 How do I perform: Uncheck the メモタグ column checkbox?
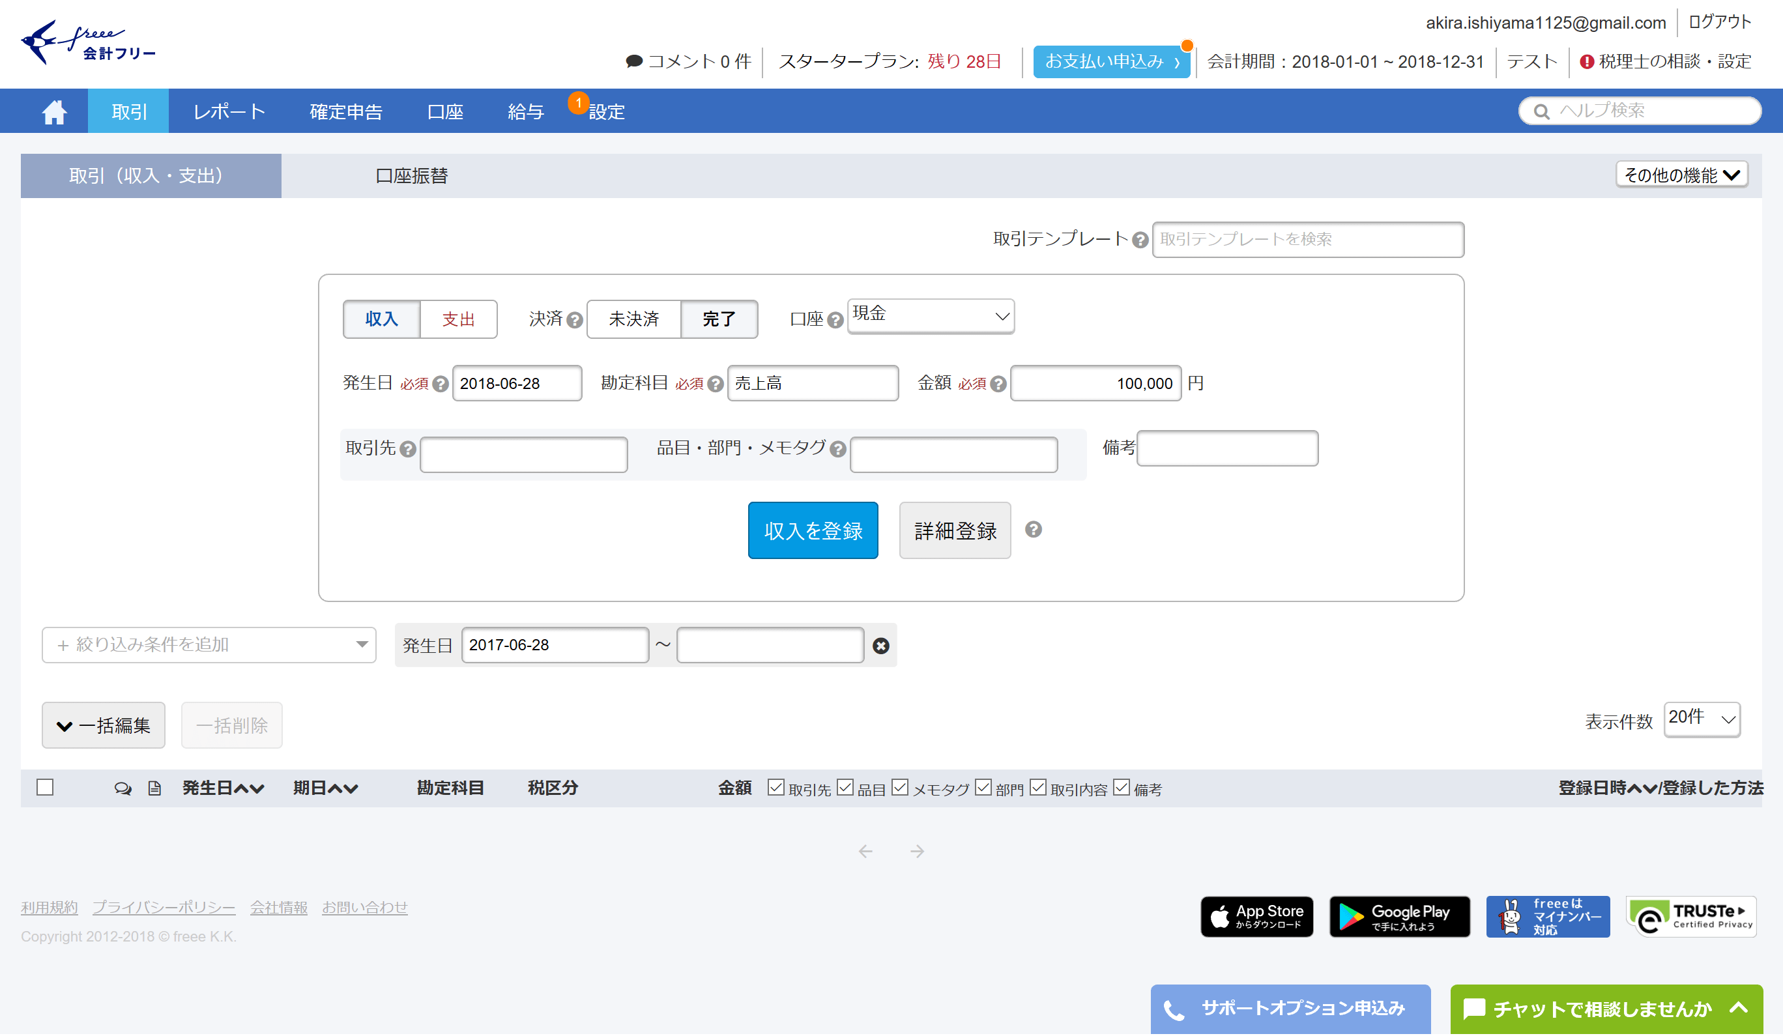(899, 788)
